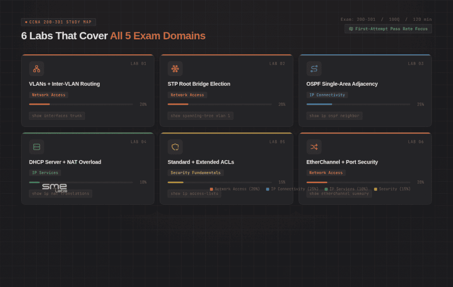453x287 pixels.
Task: Open the EtherChannel + Port Security lab title
Action: tap(342, 162)
